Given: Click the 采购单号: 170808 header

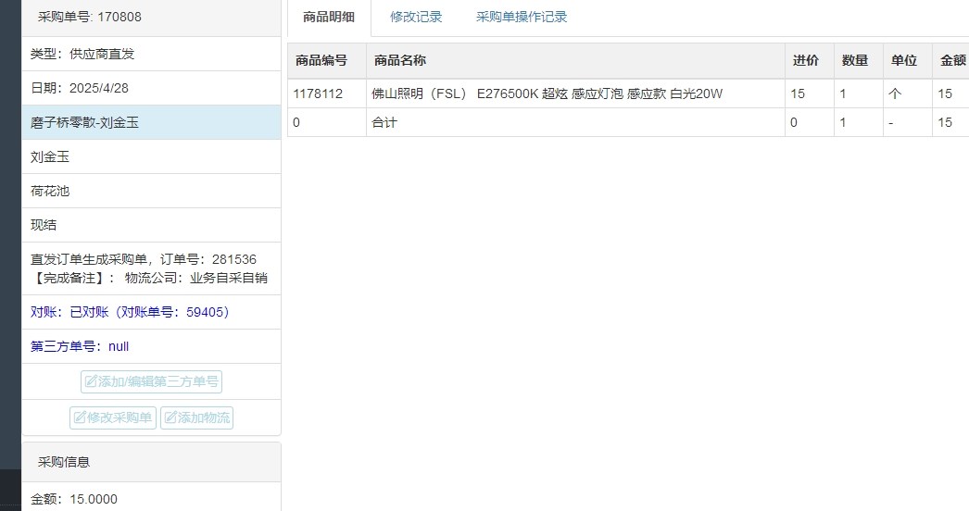Looking at the screenshot, I should (151, 18).
